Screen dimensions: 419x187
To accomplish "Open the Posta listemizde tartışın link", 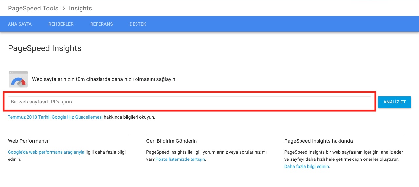I will 180,159.
